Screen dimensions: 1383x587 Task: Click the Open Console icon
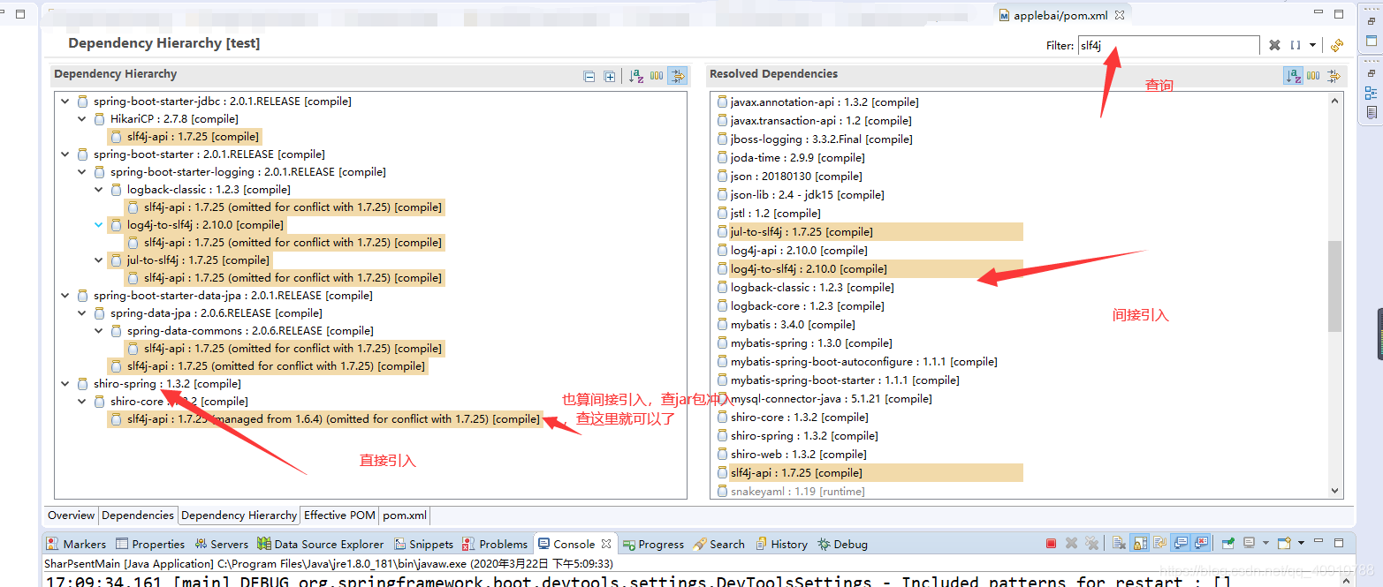[1284, 543]
